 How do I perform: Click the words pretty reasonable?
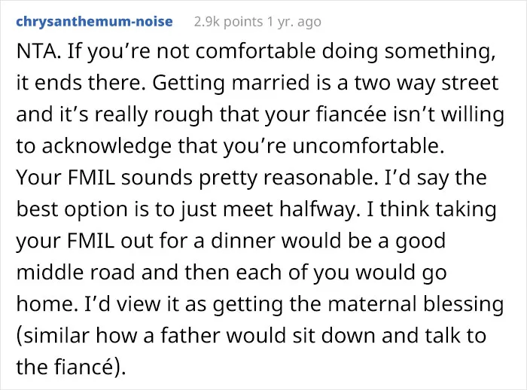(286, 178)
